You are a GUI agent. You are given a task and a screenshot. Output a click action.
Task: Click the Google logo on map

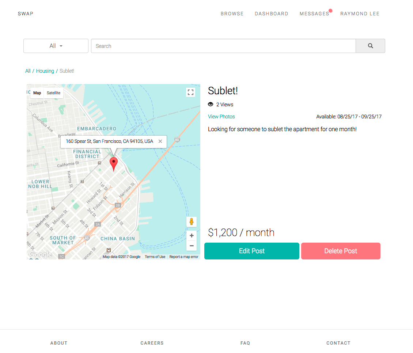point(40,254)
